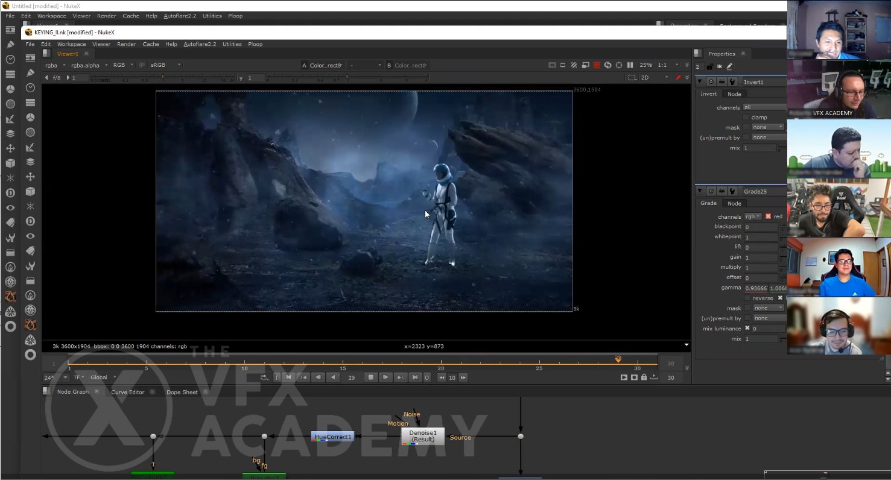
Task: Click the viewer refresh arrows icon
Action: pyautogui.click(x=608, y=65)
